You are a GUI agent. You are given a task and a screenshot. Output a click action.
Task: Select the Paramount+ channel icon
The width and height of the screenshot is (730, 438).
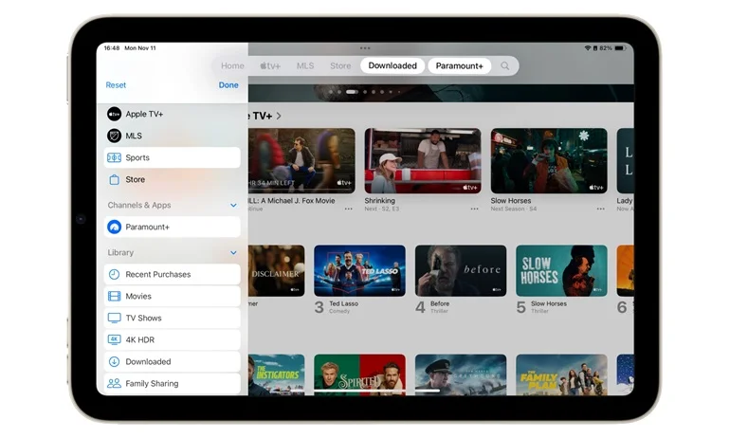click(114, 228)
